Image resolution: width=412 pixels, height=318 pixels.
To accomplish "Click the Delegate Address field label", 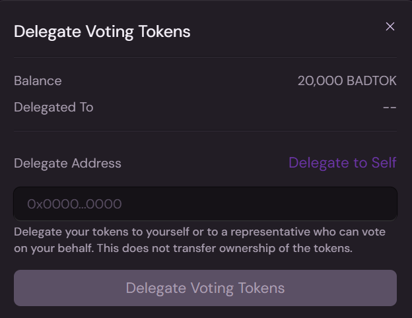I will pyautogui.click(x=67, y=163).
